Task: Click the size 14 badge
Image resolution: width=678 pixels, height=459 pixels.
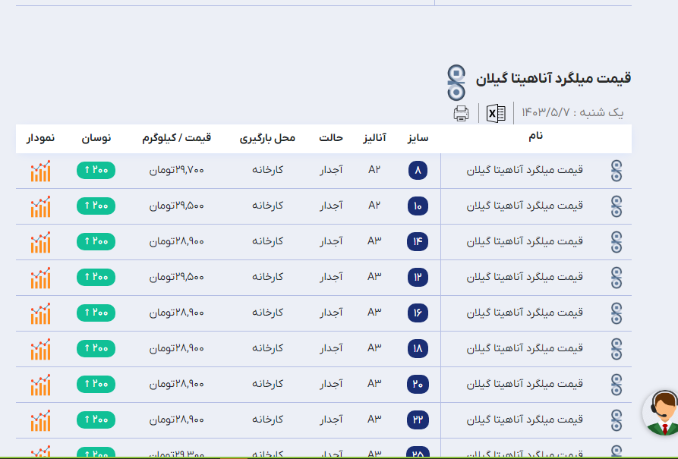Action: pyautogui.click(x=418, y=242)
